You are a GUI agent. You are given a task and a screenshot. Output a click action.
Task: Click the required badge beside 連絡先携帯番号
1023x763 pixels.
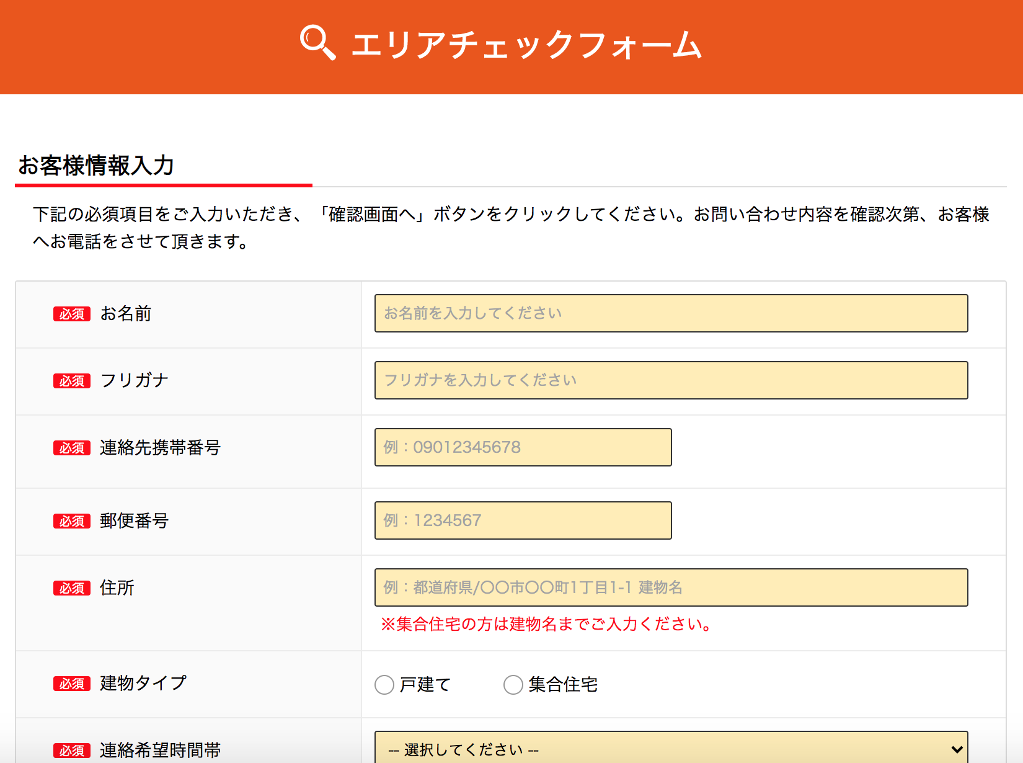(x=72, y=448)
